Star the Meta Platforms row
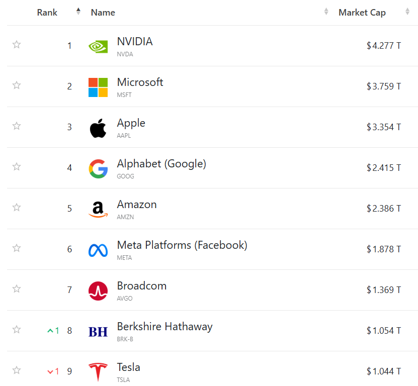The image size is (418, 386). [17, 248]
